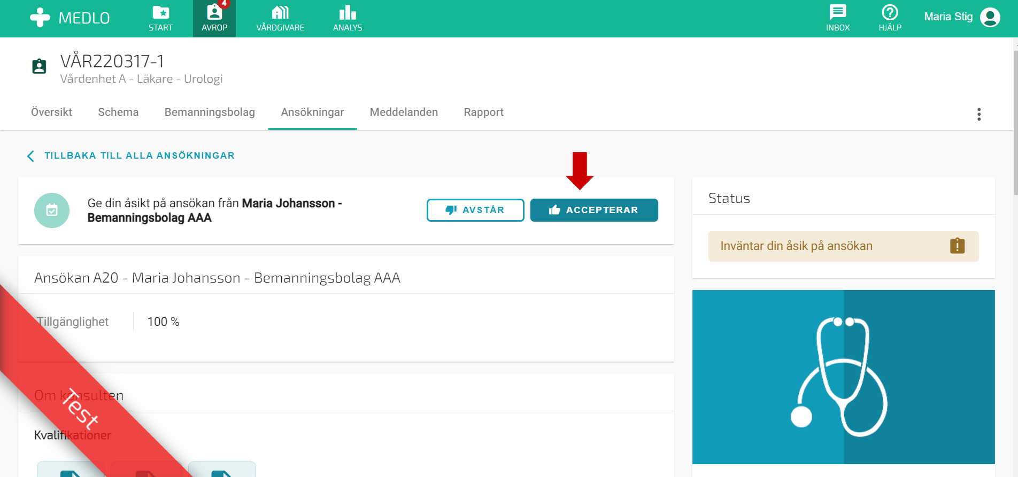Open the ANALYS navigation item
This screenshot has height=477, width=1018.
point(348,19)
